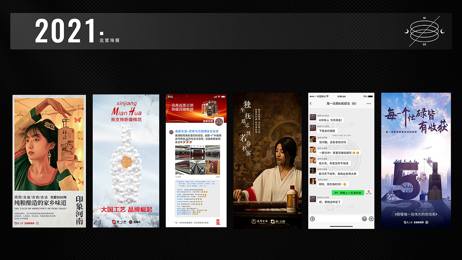Select chat bubble "没问题，还是老地方吗"
The image size is (462, 260).
(x=332, y=142)
